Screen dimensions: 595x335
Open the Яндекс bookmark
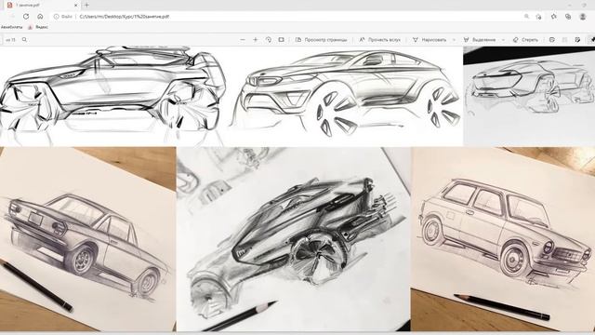[x=38, y=27]
